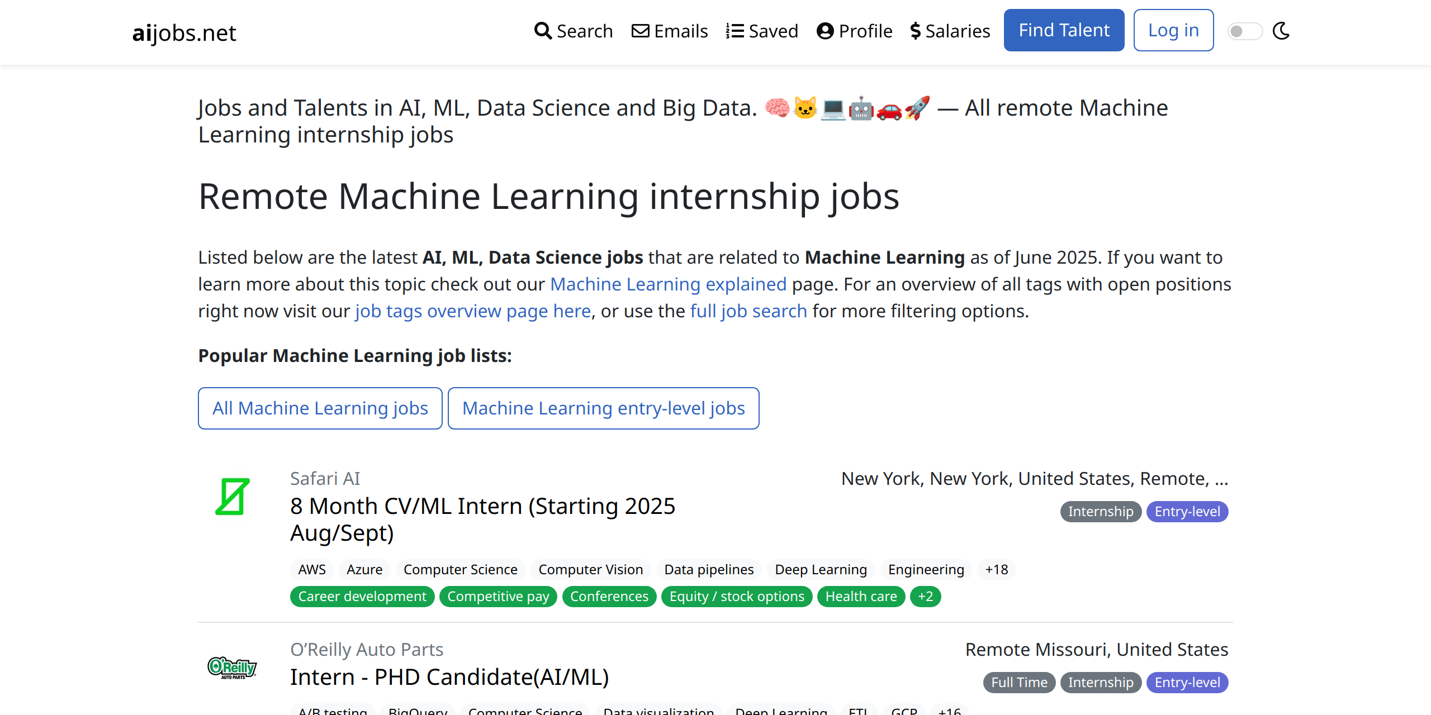Viewport: 1431px width, 715px height.
Task: Click the Salaries dollar icon
Action: [x=915, y=31]
